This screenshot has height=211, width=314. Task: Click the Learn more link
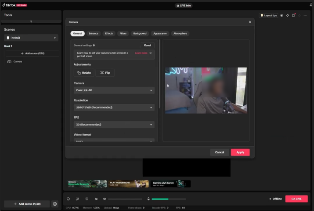(x=141, y=53)
